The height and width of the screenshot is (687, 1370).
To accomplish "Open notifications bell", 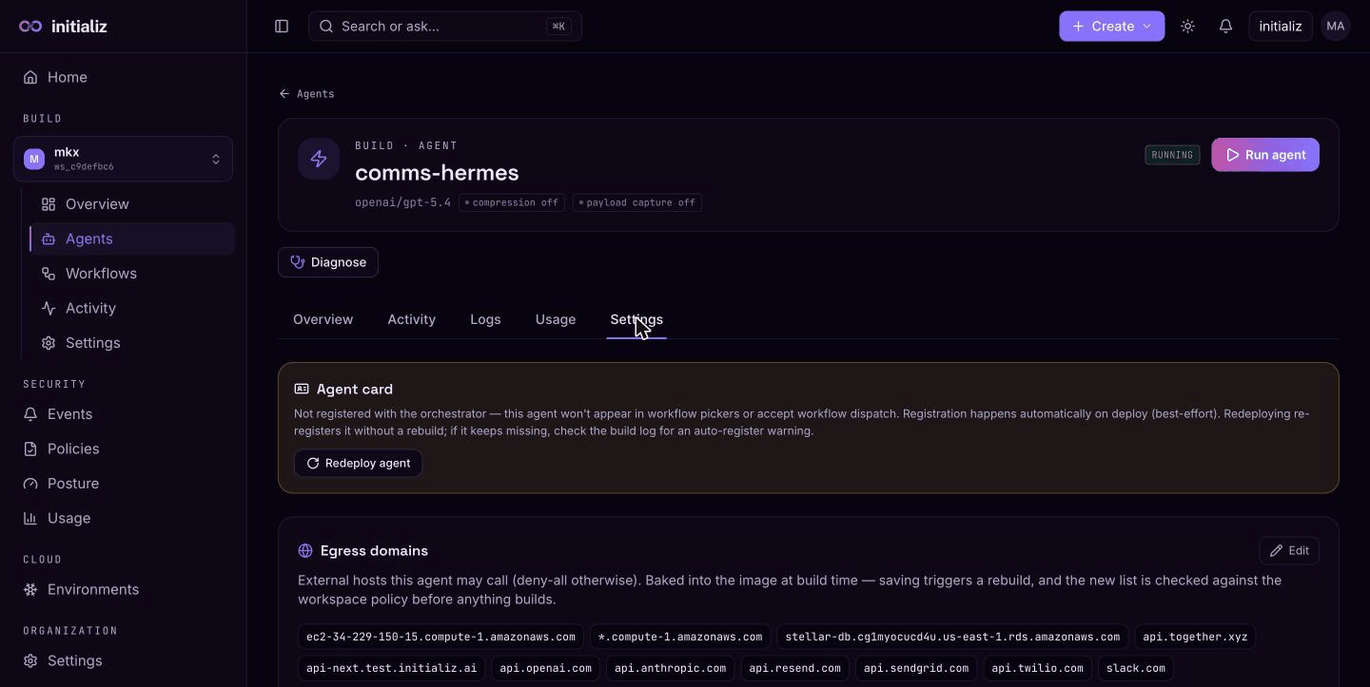I will (1225, 26).
